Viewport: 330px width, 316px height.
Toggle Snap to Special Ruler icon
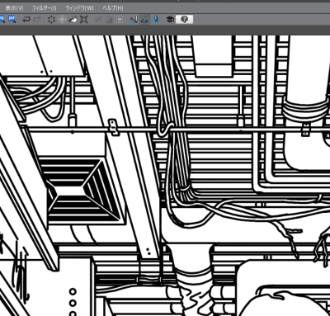(x=144, y=20)
